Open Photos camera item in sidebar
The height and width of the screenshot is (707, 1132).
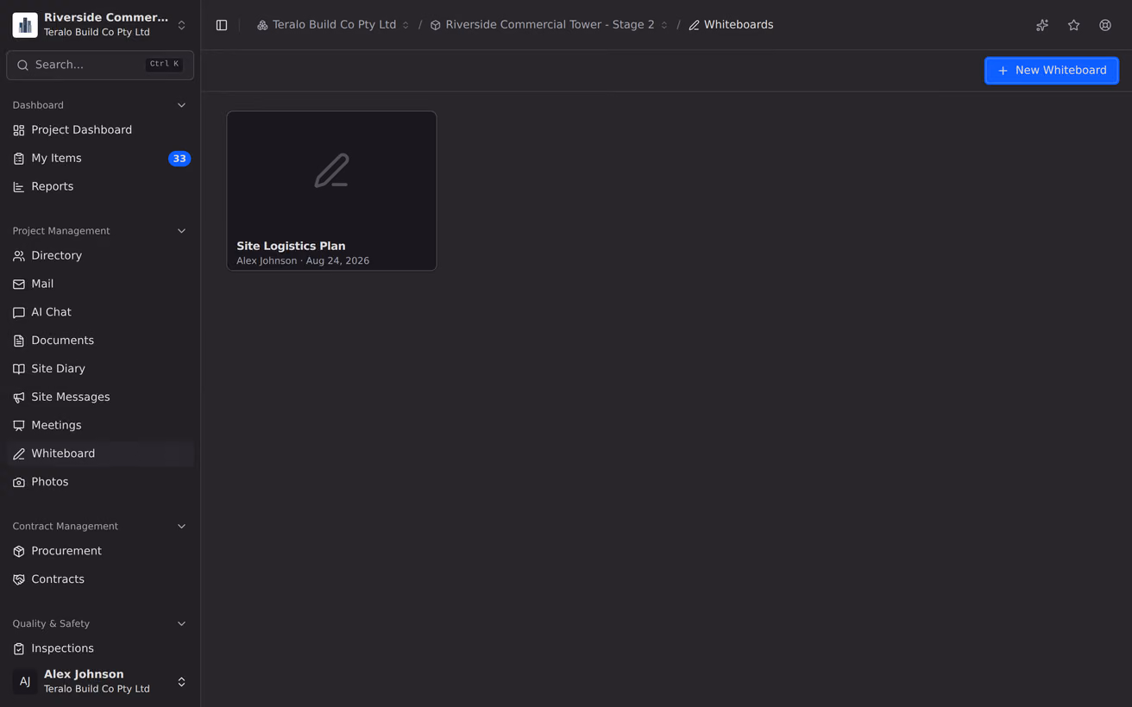(x=100, y=482)
